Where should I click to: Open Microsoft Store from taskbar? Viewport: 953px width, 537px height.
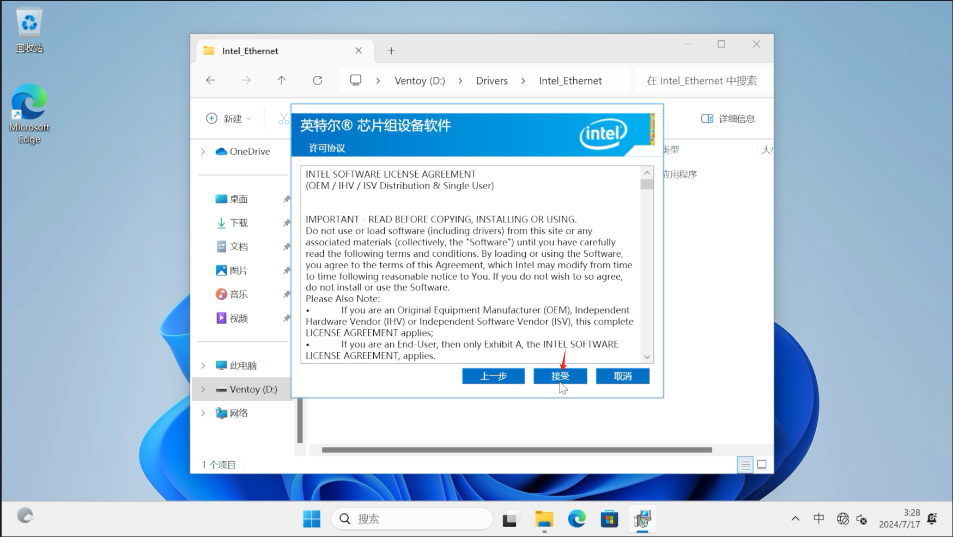(x=609, y=519)
